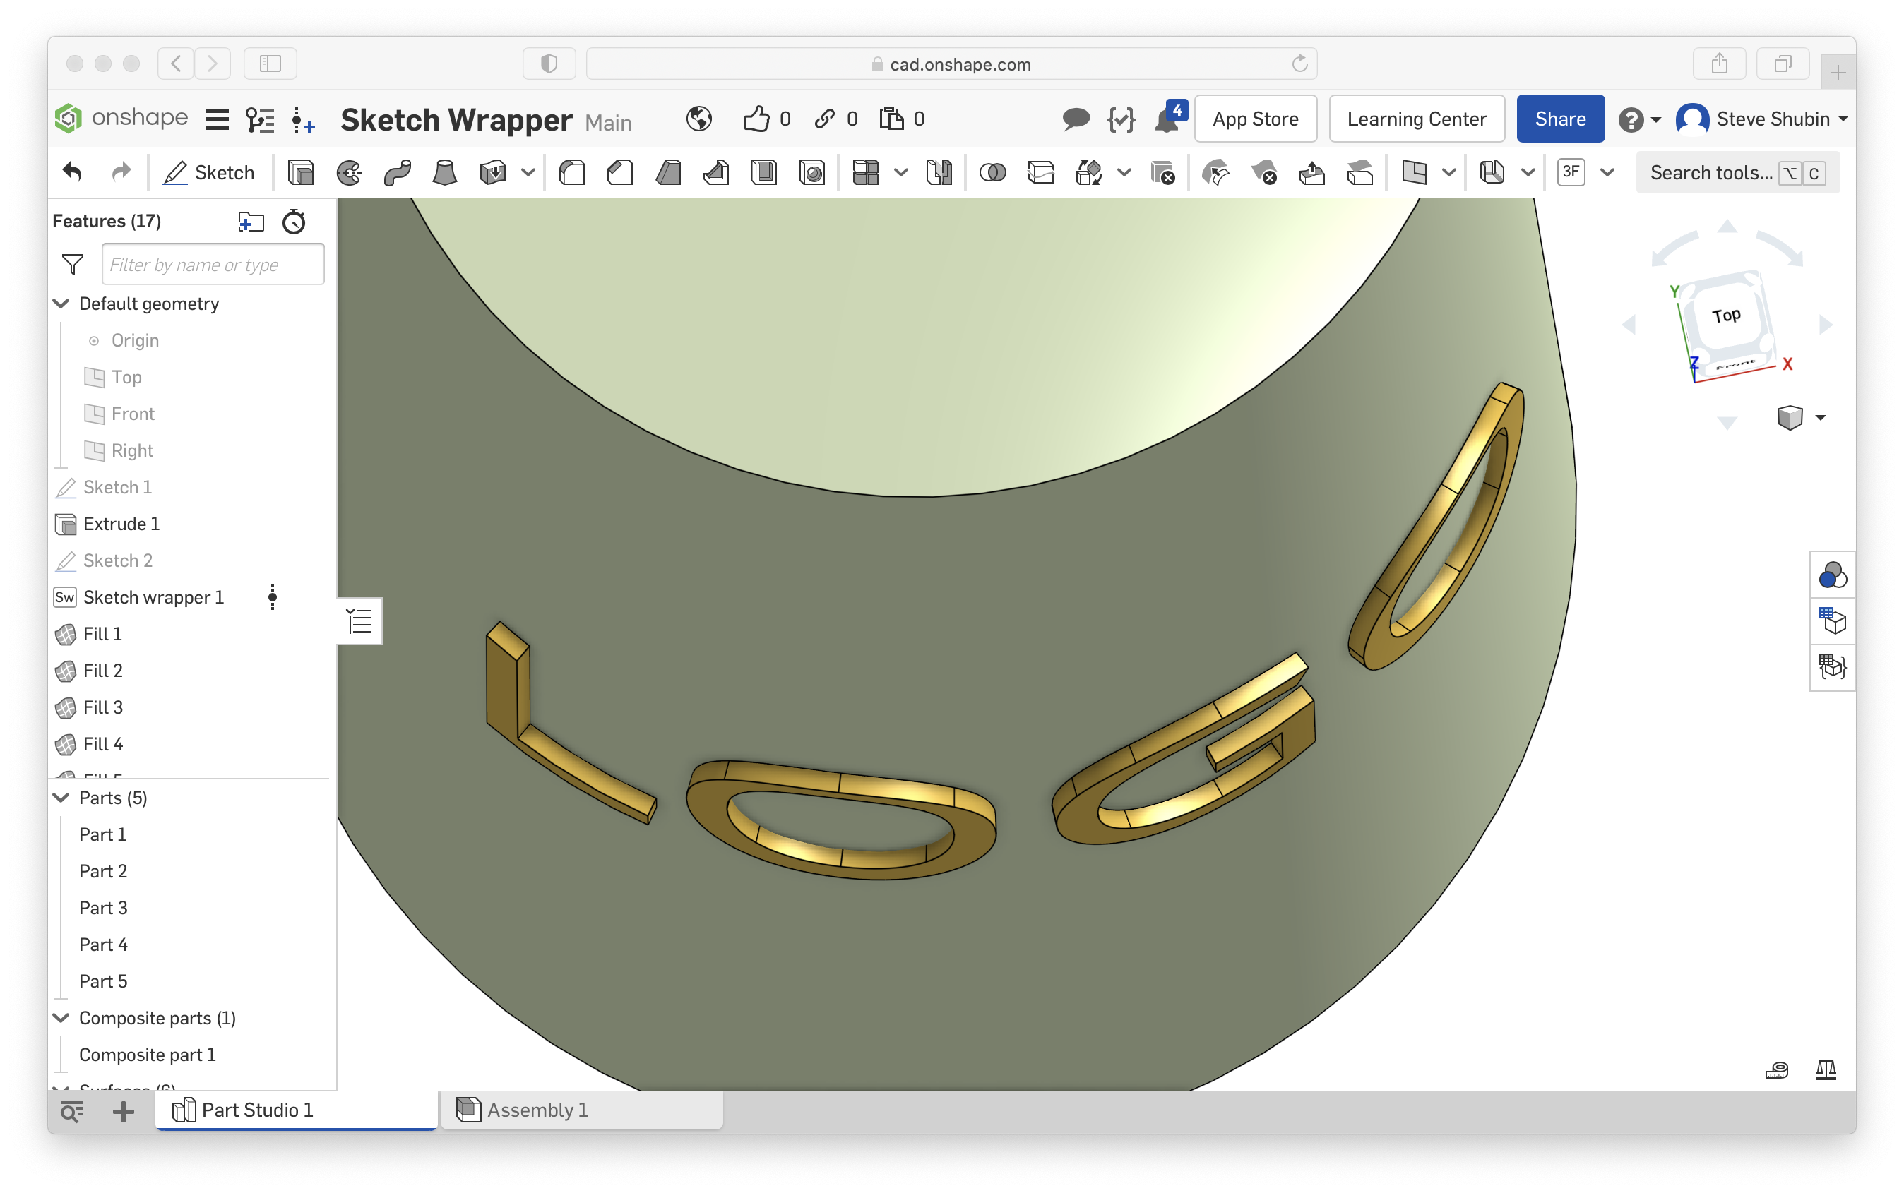Viewport: 1904px width, 1193px height.
Task: Select the Fillet tool
Action: coord(572,172)
